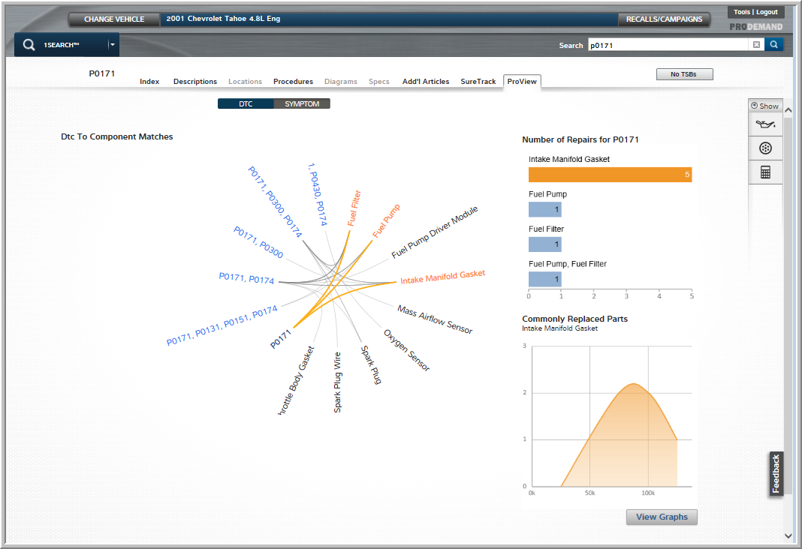Click the 1Search magnifier icon

click(29, 45)
